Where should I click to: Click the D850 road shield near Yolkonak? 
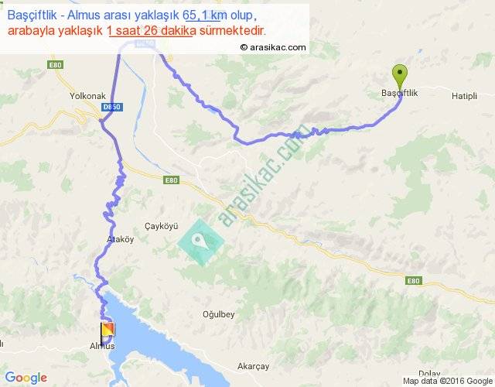112,107
